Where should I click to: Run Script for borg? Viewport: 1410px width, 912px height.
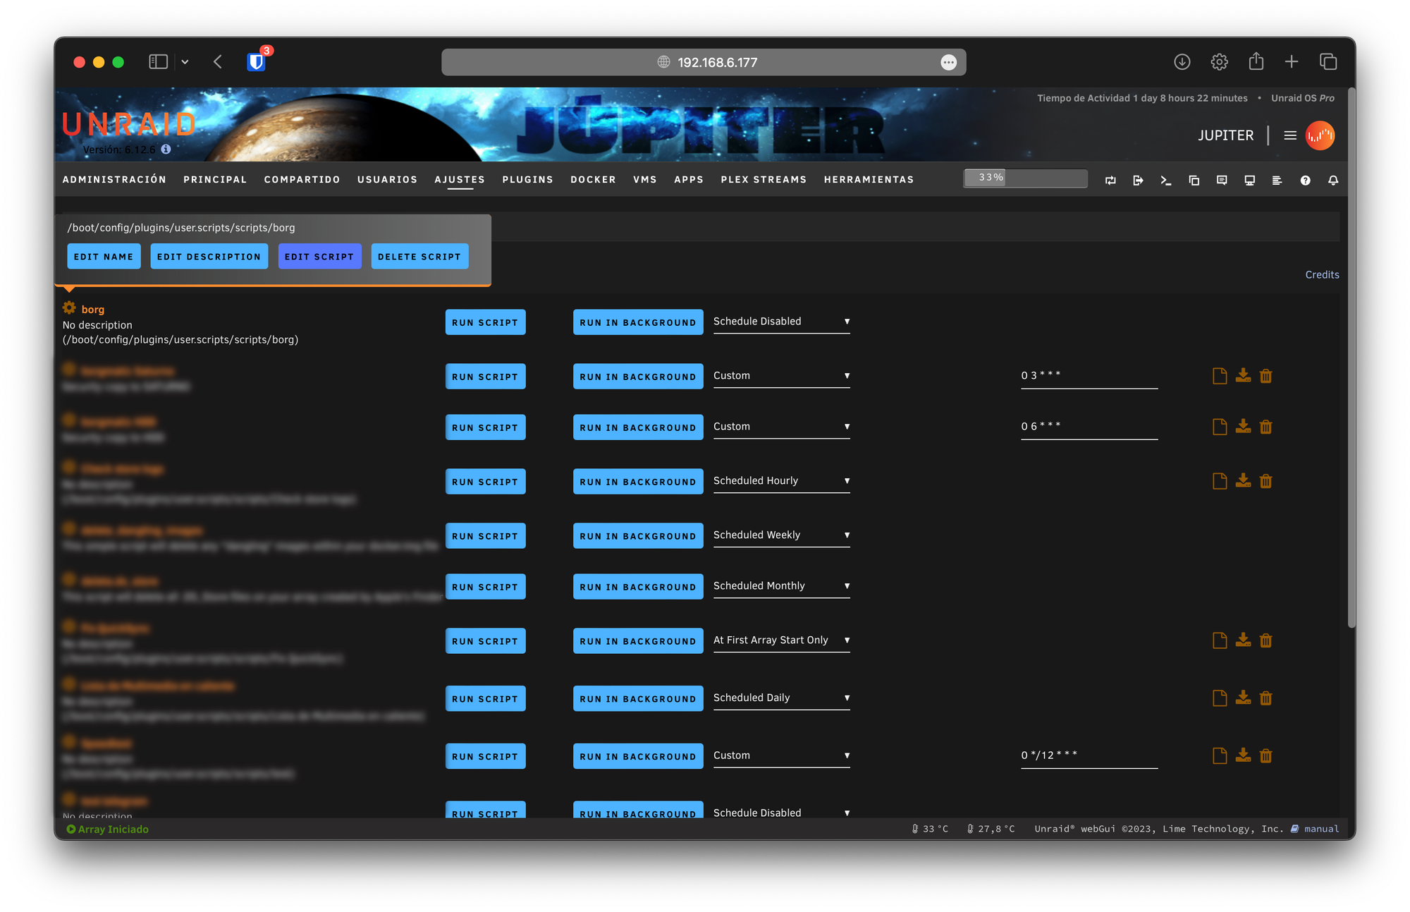(x=485, y=322)
